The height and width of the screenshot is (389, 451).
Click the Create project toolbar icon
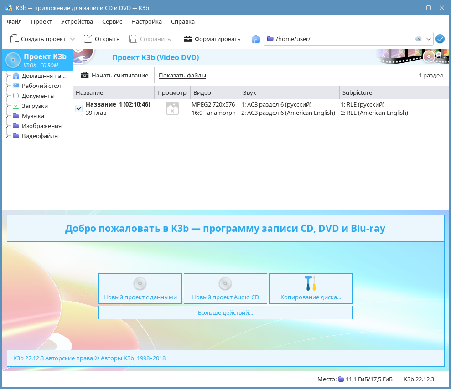tap(15, 39)
